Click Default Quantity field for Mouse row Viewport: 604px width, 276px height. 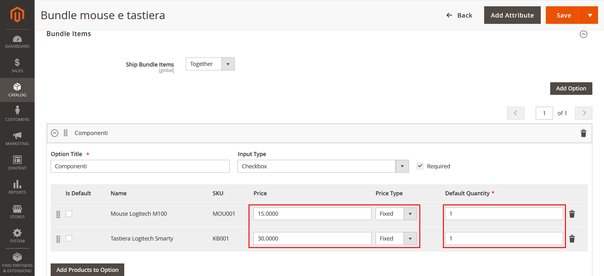click(x=504, y=214)
